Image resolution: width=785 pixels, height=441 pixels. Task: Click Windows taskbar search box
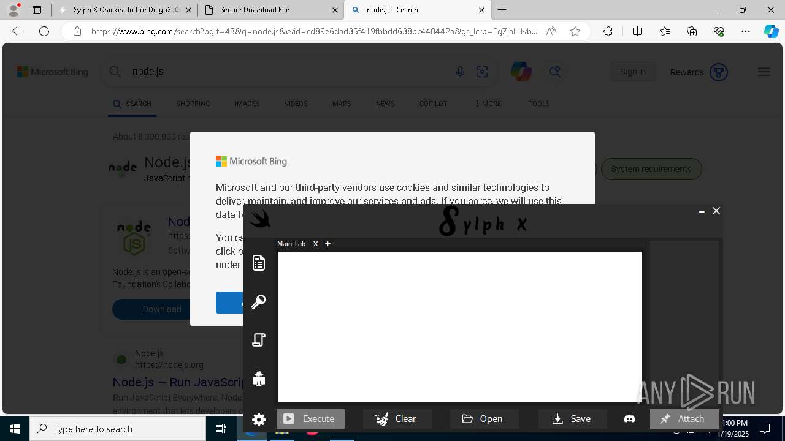point(118,429)
